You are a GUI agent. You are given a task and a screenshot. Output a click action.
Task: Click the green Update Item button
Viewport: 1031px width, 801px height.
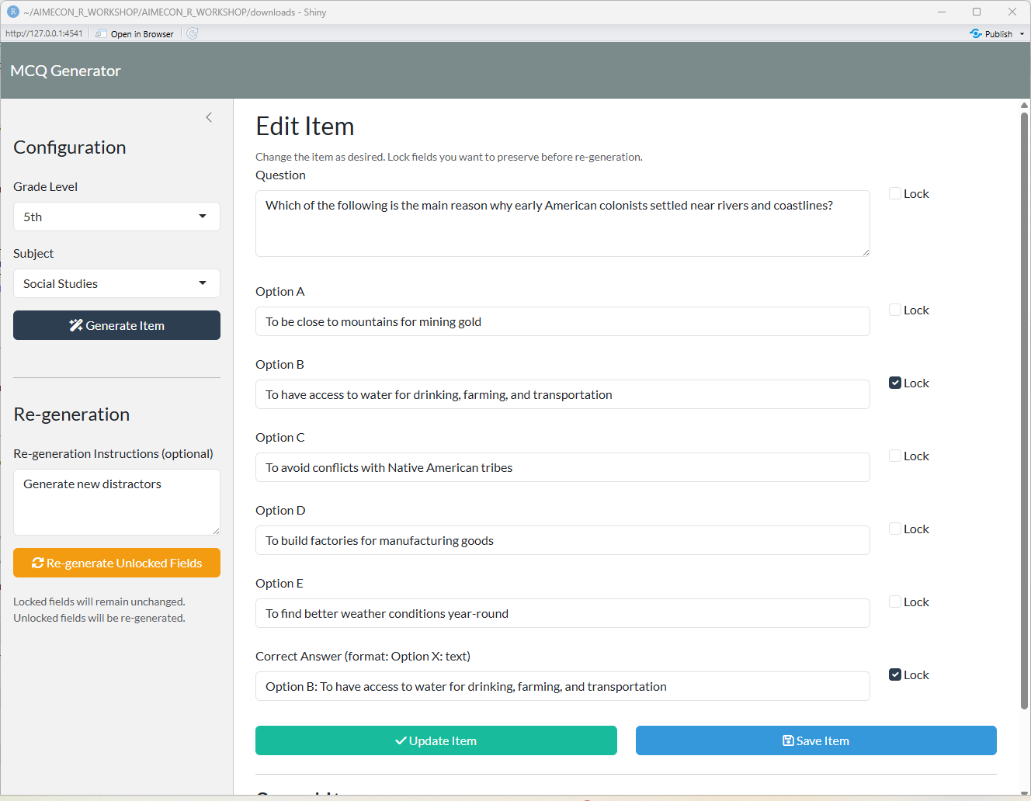(436, 740)
